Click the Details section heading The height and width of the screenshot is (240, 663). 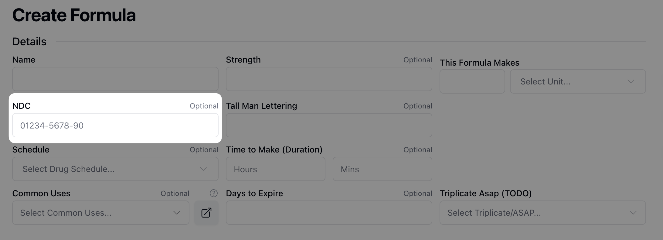coord(29,42)
